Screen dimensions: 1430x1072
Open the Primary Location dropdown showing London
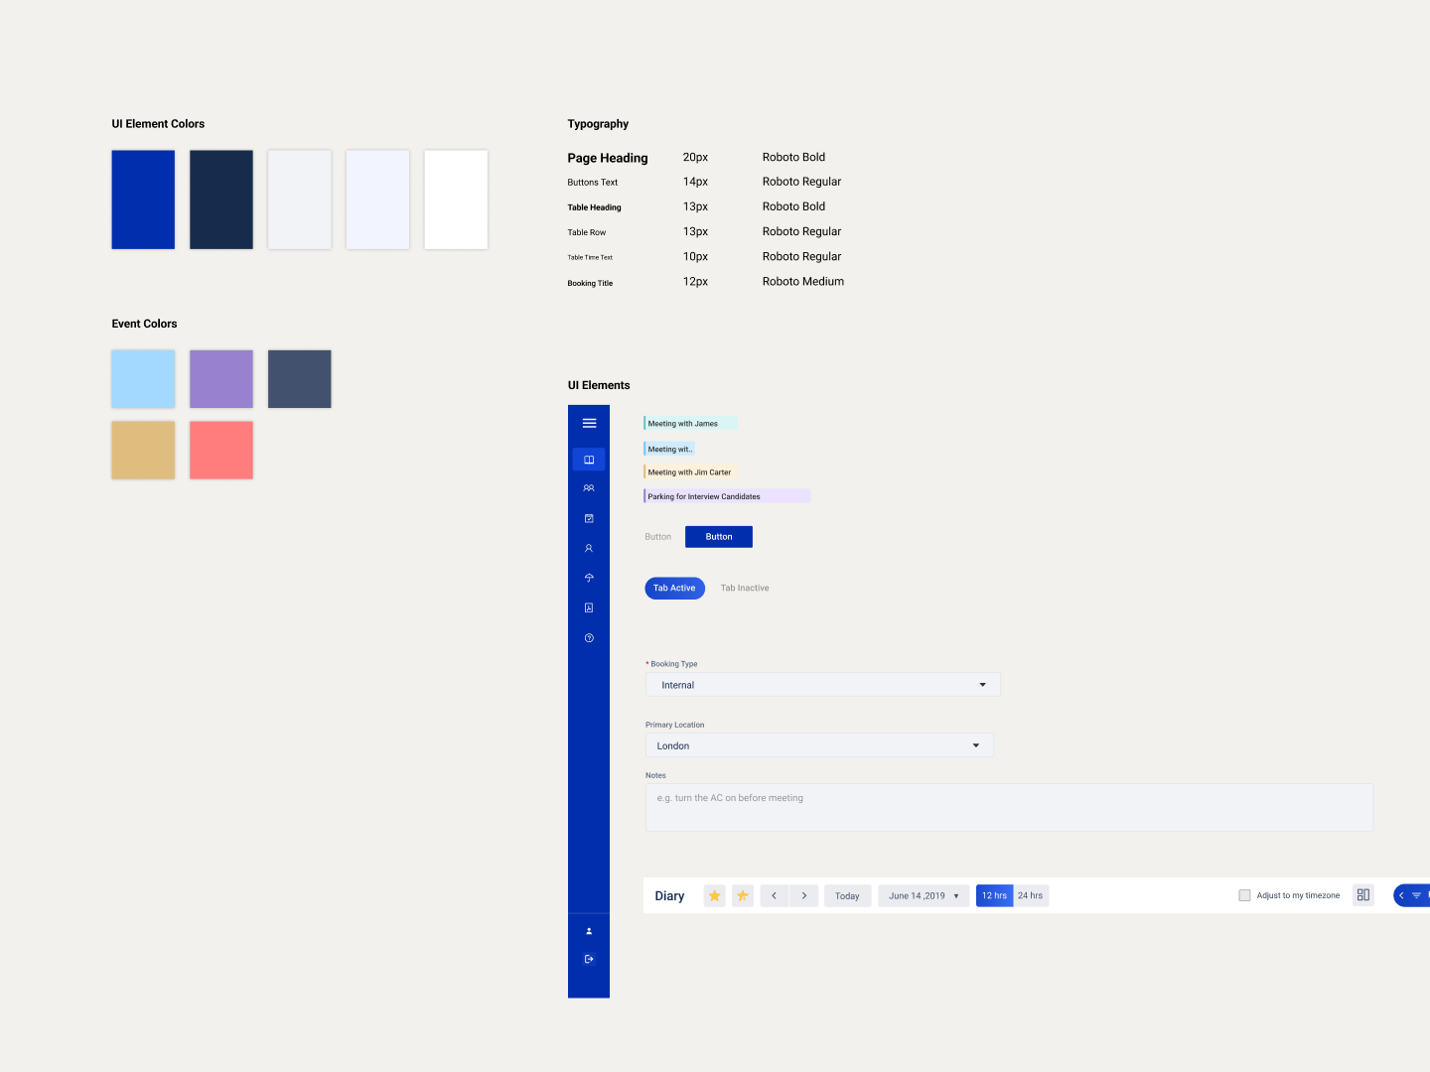[x=819, y=745]
